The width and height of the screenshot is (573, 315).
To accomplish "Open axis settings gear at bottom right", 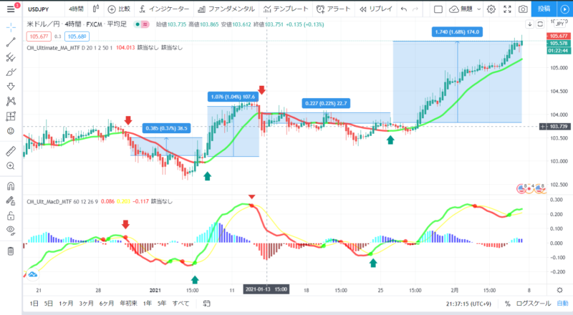I will [x=559, y=290].
